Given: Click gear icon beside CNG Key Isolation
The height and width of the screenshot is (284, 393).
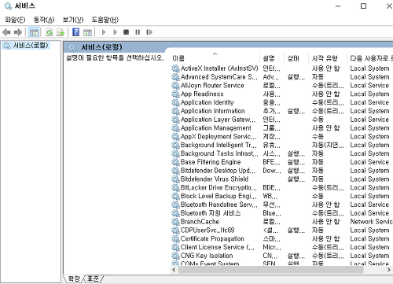Looking at the screenshot, I should click(175, 256).
